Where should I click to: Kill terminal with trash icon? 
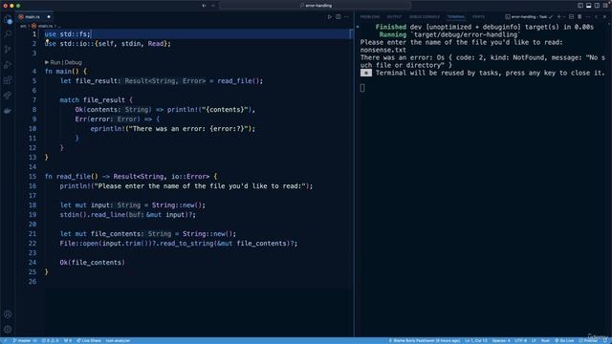pos(579,17)
